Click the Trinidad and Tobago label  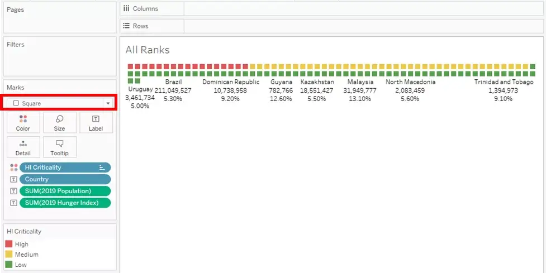click(x=504, y=82)
